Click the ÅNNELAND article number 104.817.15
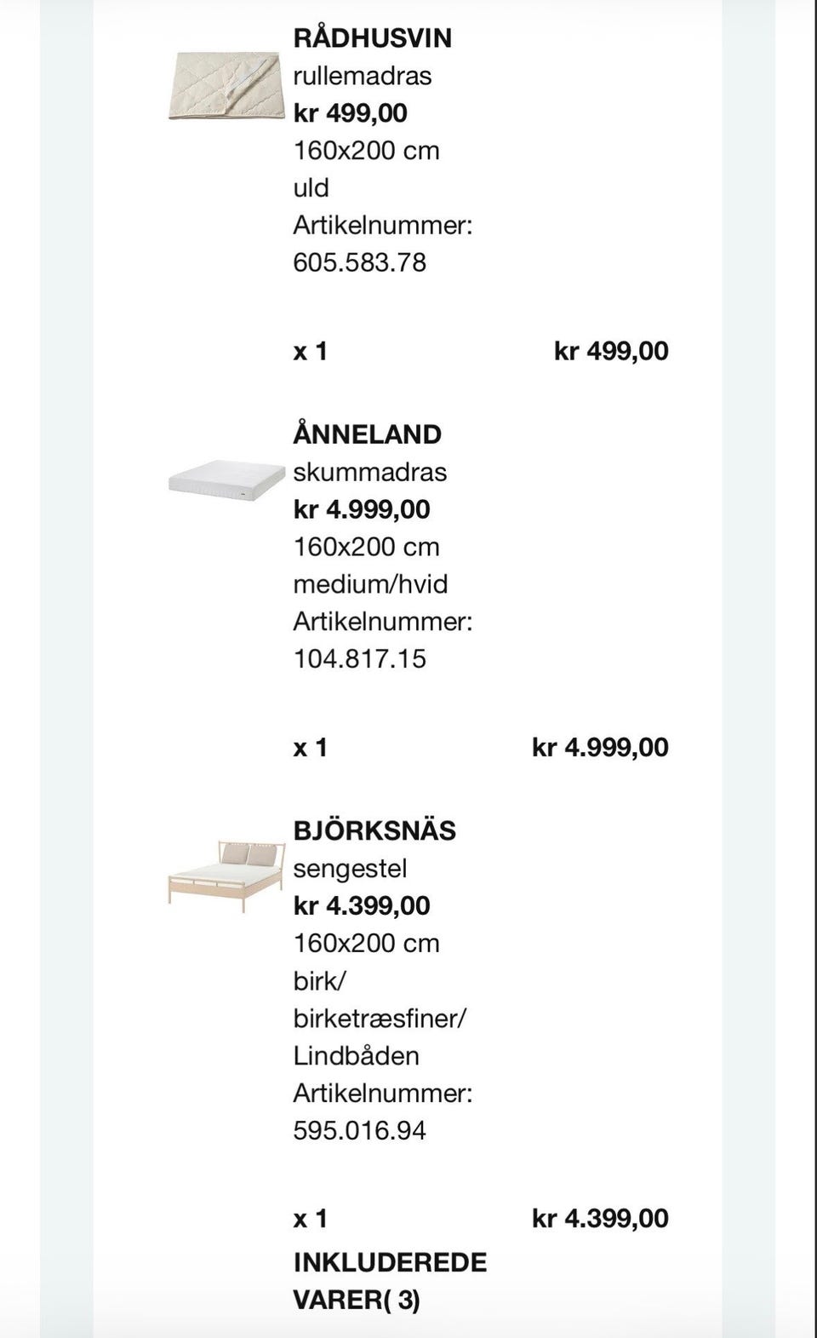 pos(359,658)
